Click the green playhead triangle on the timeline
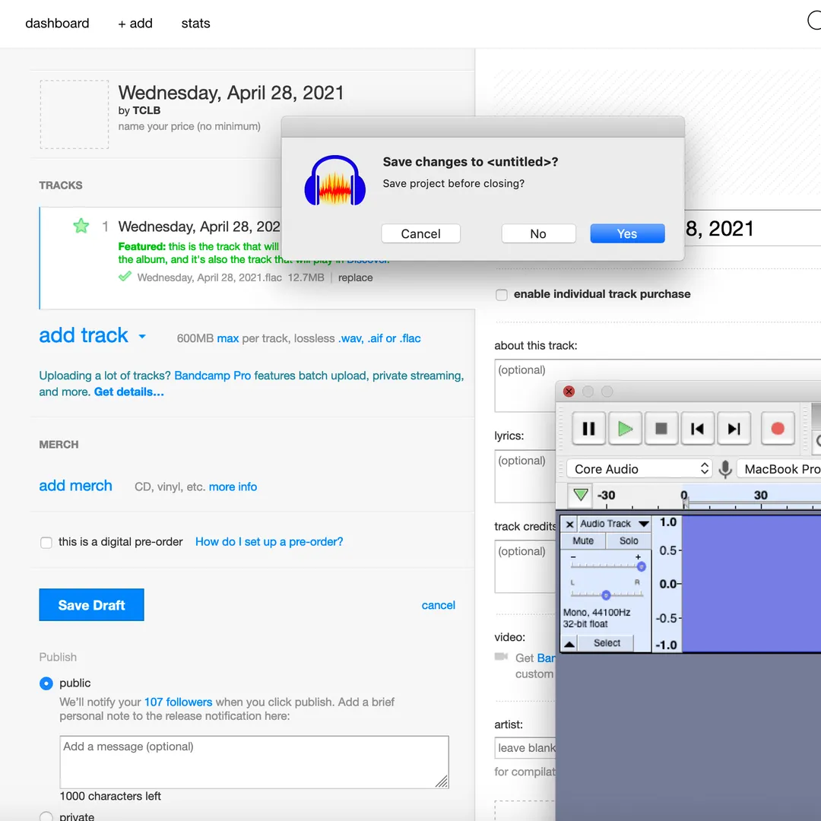 (580, 495)
